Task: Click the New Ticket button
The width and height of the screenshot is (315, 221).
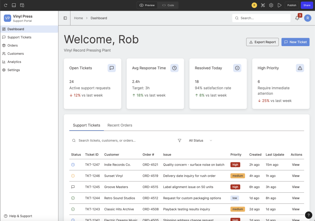Action: [x=295, y=42]
